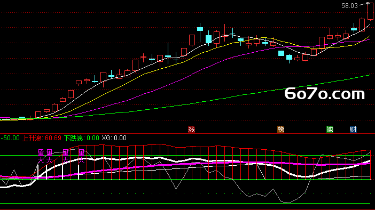The height and width of the screenshot is (210, 375).
Task: Click the first 量大 signal marker
Action: click(41, 156)
